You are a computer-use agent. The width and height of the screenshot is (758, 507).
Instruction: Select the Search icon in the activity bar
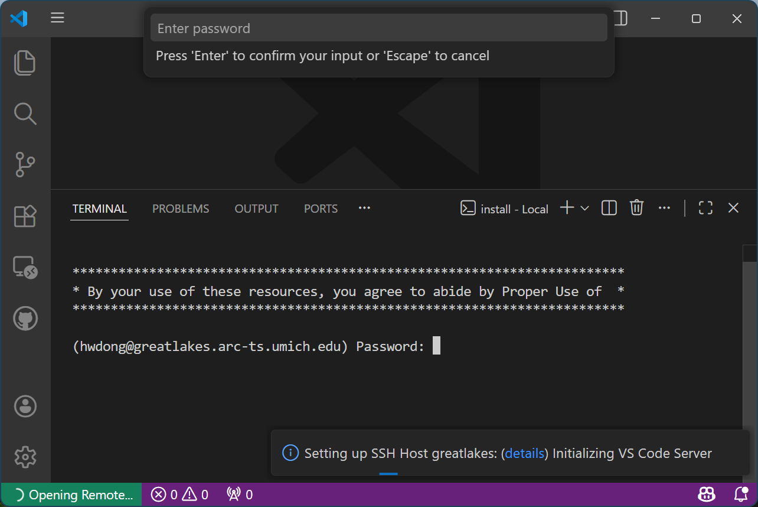click(25, 113)
